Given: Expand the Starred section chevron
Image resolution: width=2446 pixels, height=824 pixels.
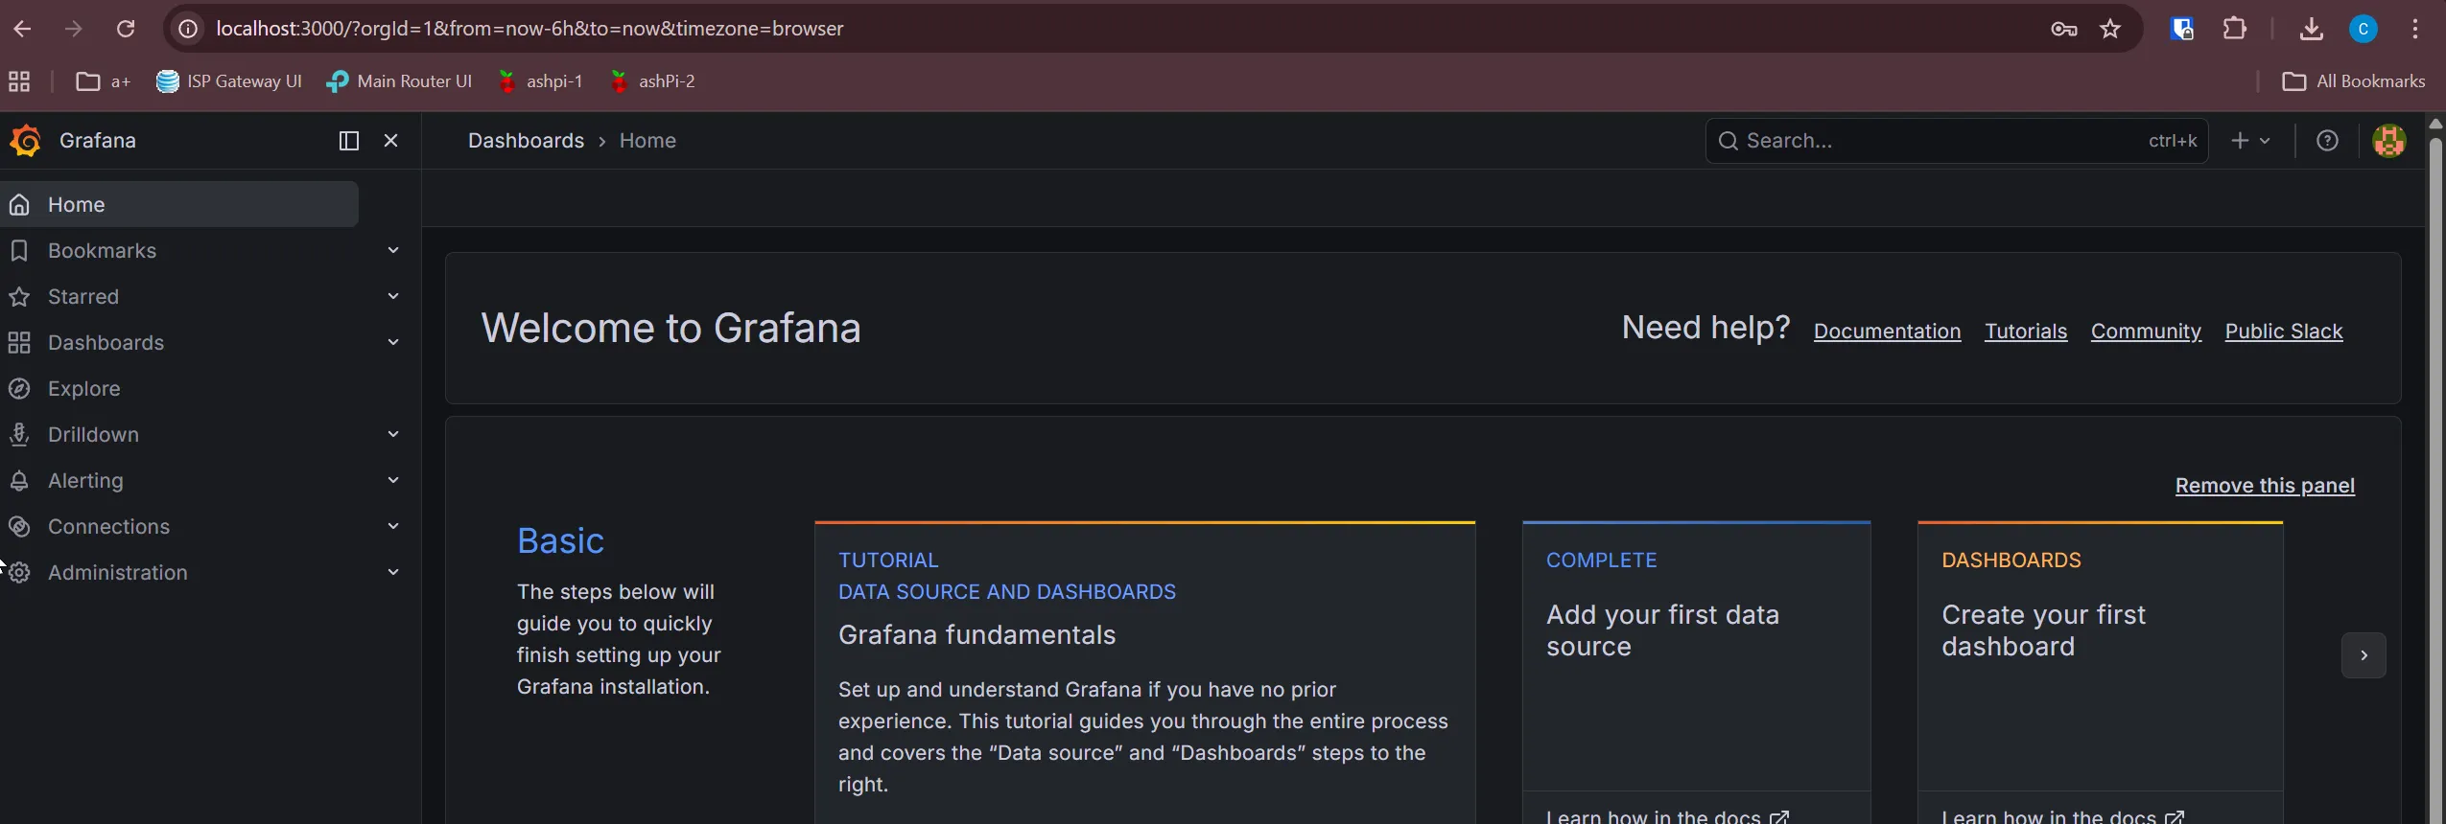Looking at the screenshot, I should coord(393,296).
